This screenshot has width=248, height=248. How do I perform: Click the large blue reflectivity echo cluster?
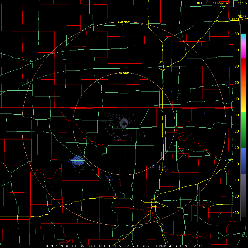click(77, 160)
